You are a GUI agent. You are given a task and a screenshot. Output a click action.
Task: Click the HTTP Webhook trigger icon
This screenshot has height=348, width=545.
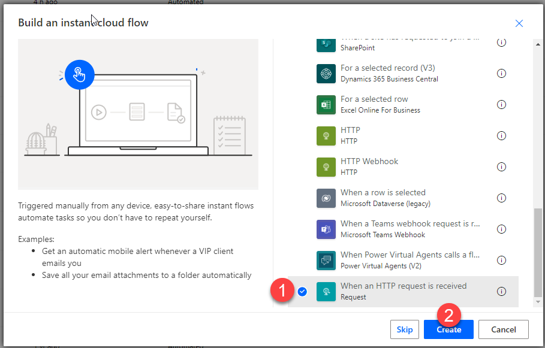(x=326, y=167)
